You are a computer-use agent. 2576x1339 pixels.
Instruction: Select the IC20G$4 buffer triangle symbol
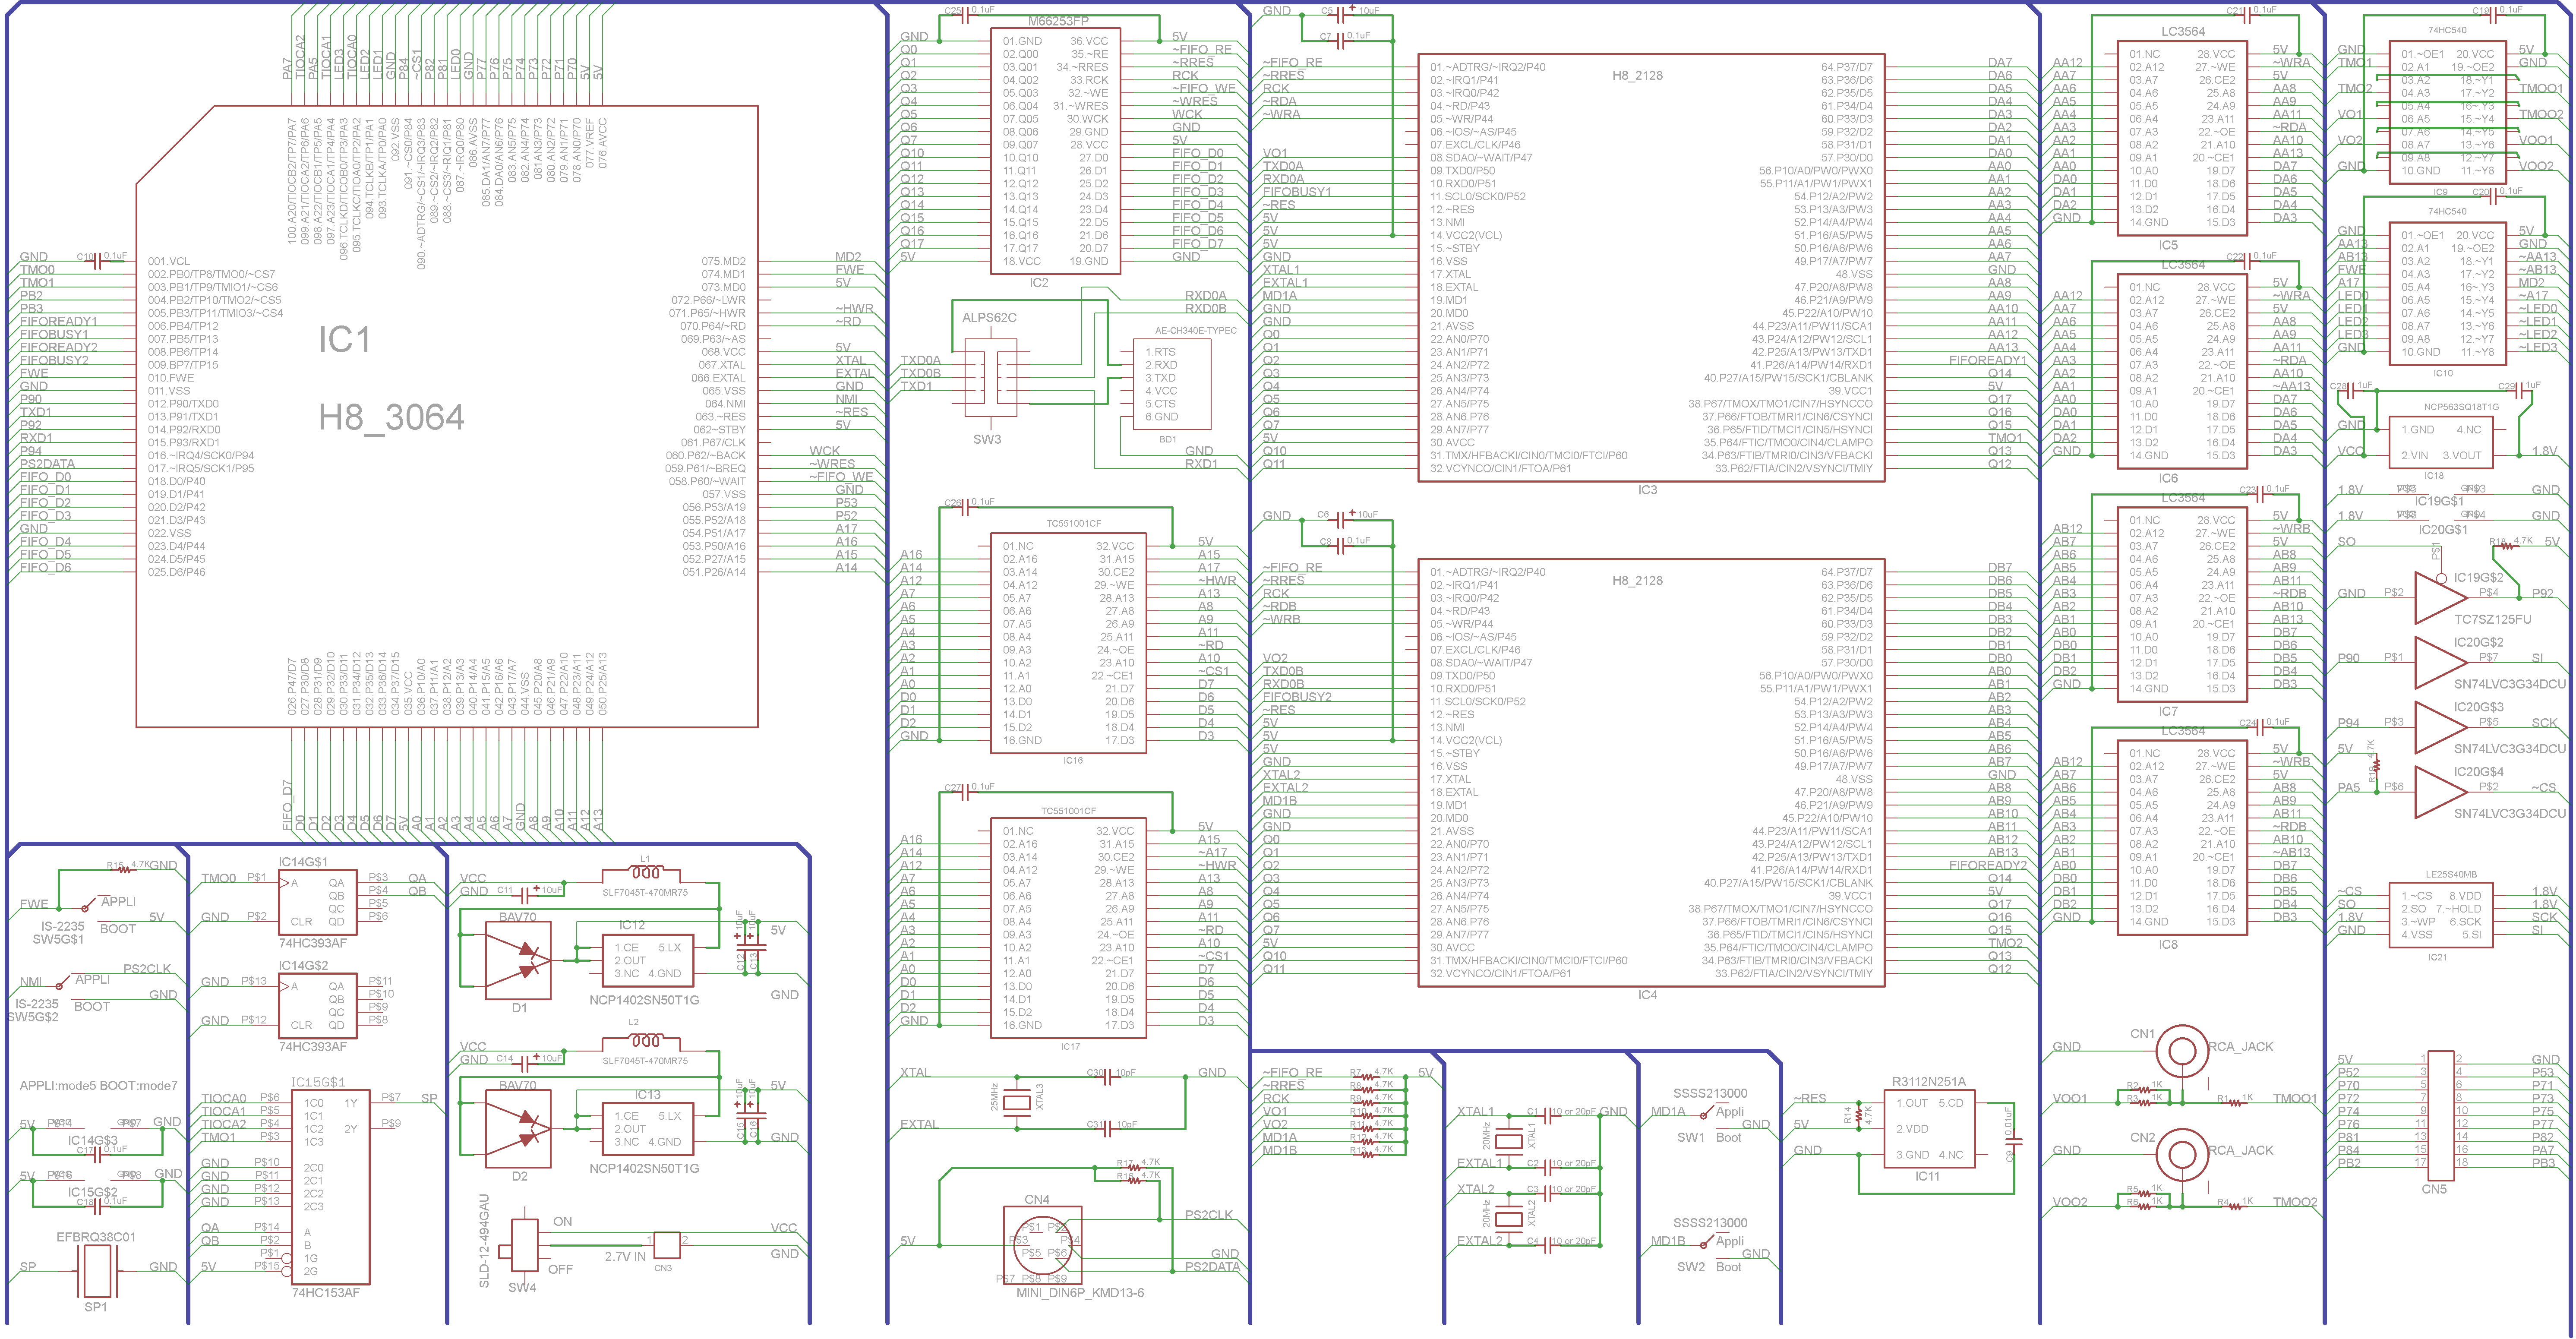[x=2440, y=792]
